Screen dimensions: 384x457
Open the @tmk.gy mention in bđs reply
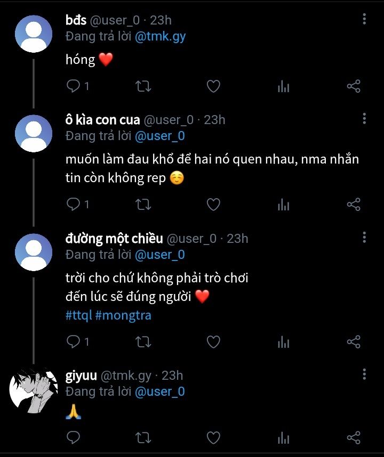click(x=161, y=37)
